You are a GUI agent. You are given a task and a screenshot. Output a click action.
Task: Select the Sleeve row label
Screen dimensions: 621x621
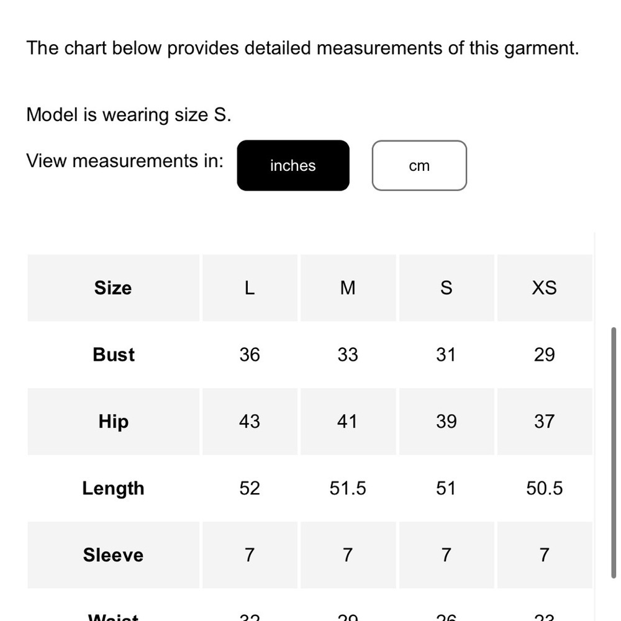113,555
